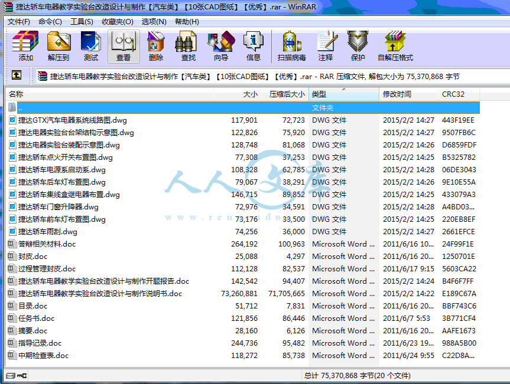Click the DWG icon for 捷达GTX汽车电器系统线路图.dwg
This screenshot has width=510, height=384.
[12, 120]
